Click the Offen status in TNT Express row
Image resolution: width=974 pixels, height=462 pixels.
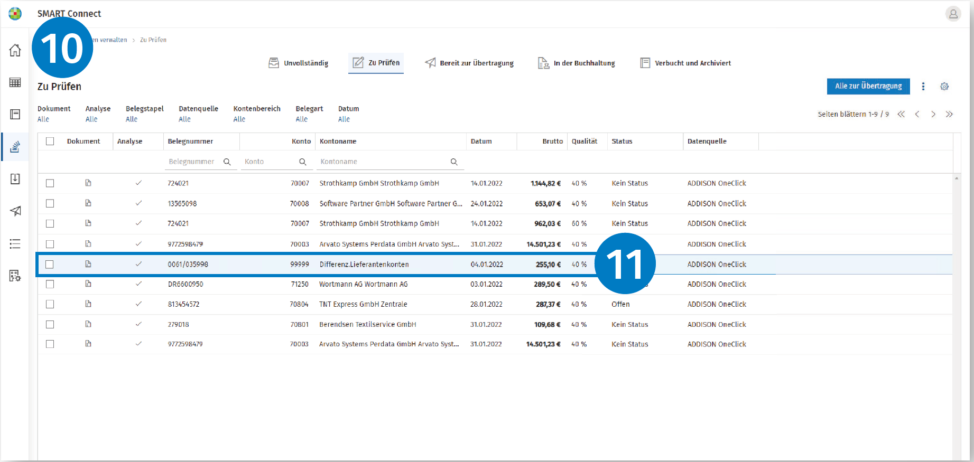(620, 304)
